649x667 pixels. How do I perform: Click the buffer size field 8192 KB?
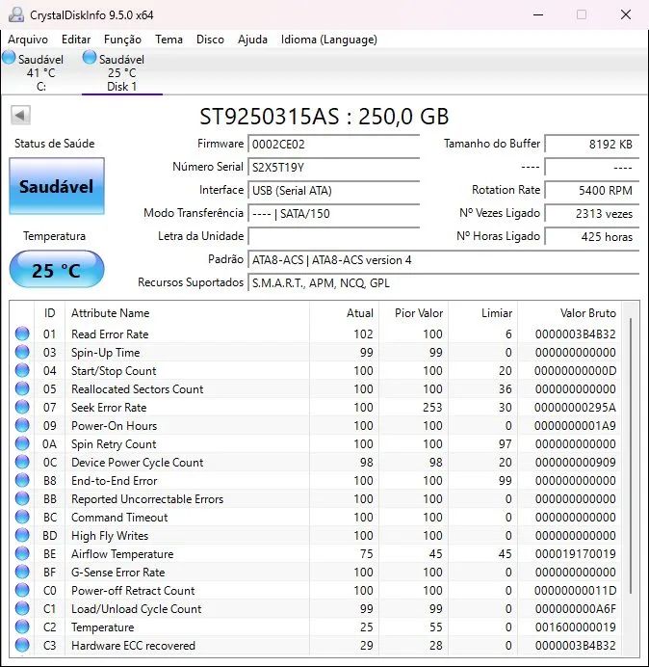591,145
